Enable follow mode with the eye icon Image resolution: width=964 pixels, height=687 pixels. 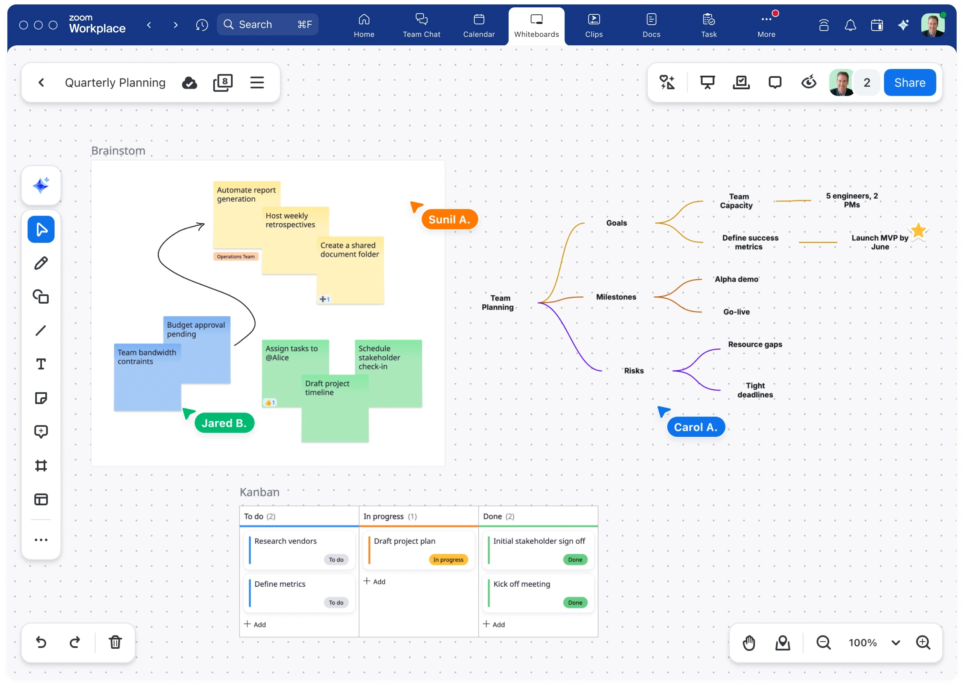(x=808, y=82)
